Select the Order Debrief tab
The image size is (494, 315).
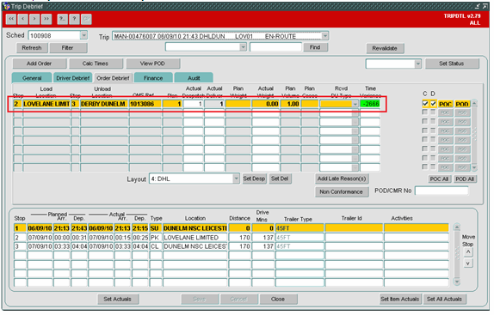click(x=113, y=78)
